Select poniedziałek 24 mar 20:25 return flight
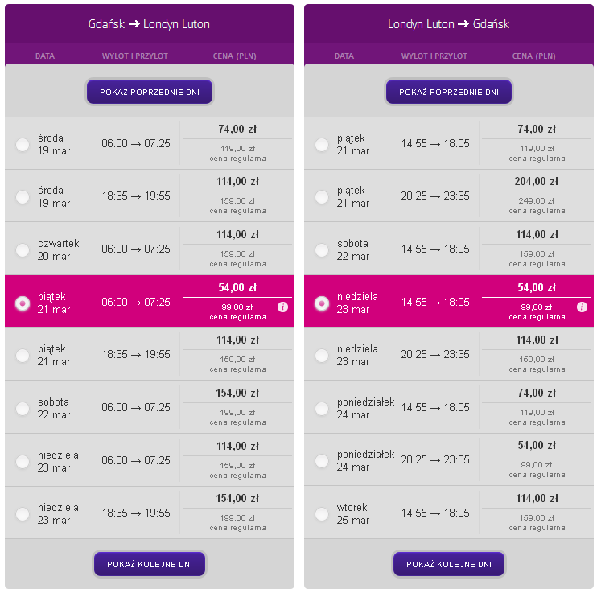 tap(322, 461)
